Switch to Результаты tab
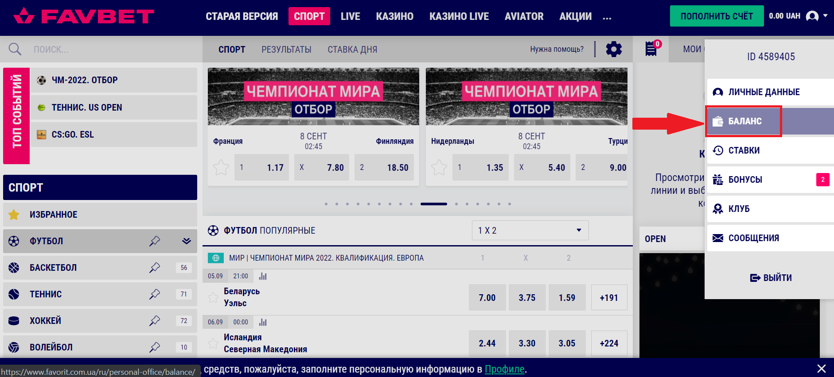 pyautogui.click(x=286, y=50)
